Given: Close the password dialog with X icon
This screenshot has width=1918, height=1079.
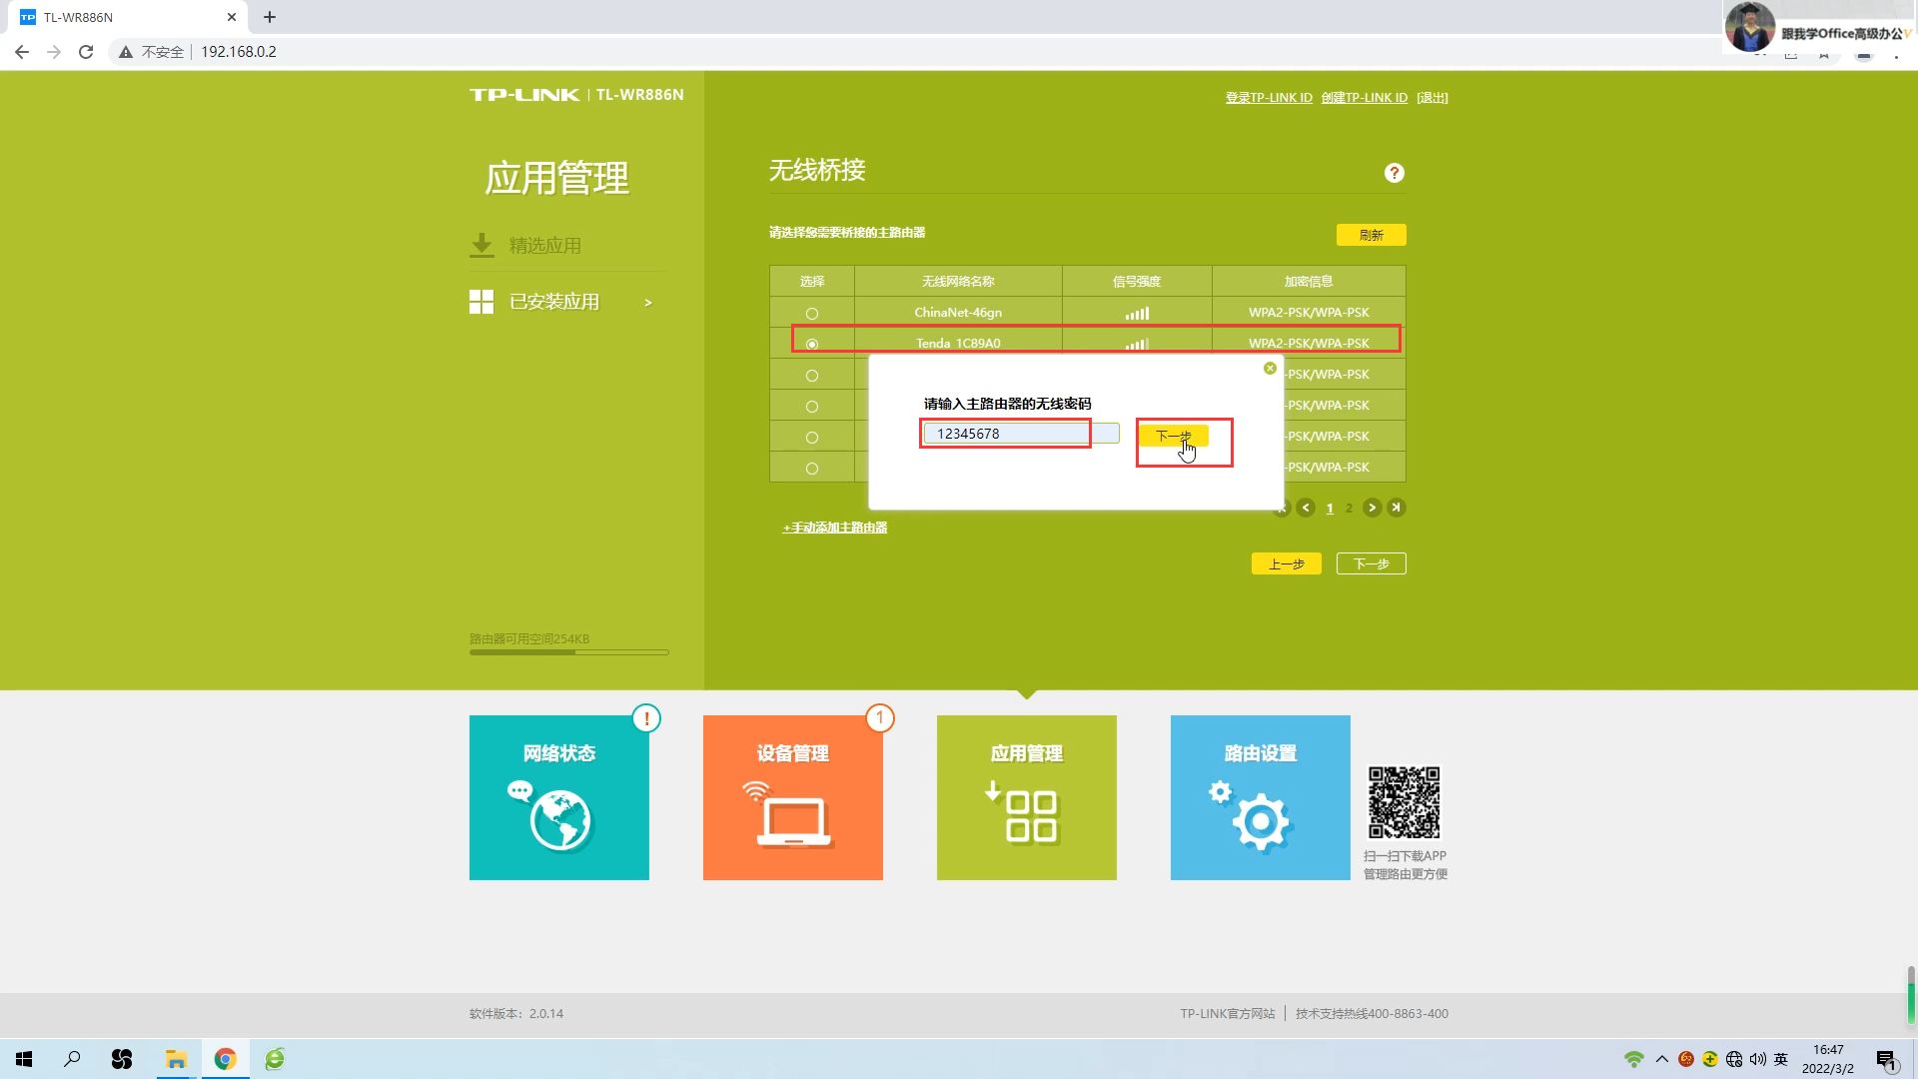Looking at the screenshot, I should (x=1270, y=369).
